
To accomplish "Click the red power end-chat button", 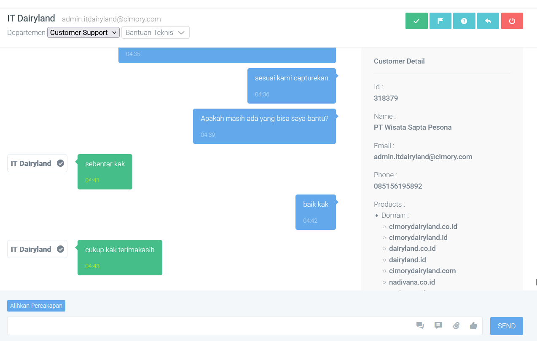I will pyautogui.click(x=512, y=21).
